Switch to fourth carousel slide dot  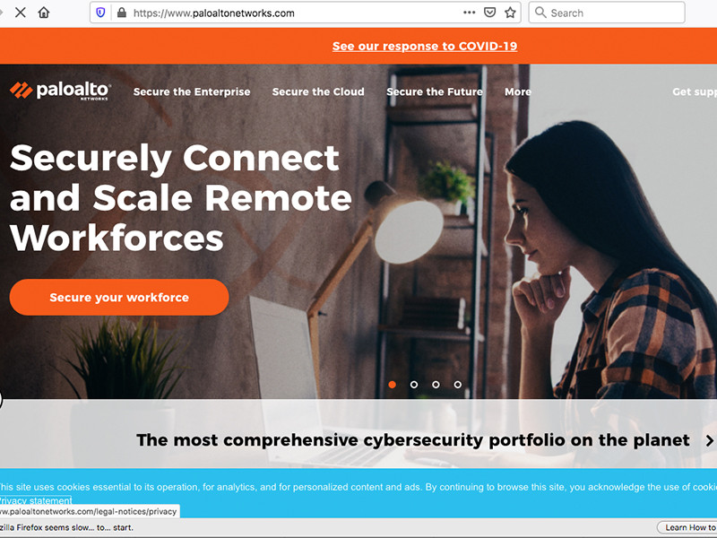[458, 385]
